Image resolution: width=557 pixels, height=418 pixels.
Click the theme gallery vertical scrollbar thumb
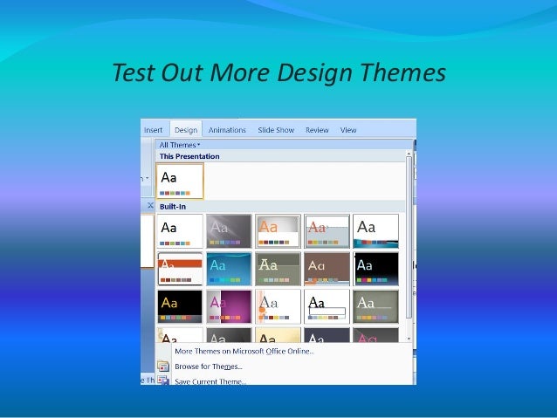coord(409,237)
